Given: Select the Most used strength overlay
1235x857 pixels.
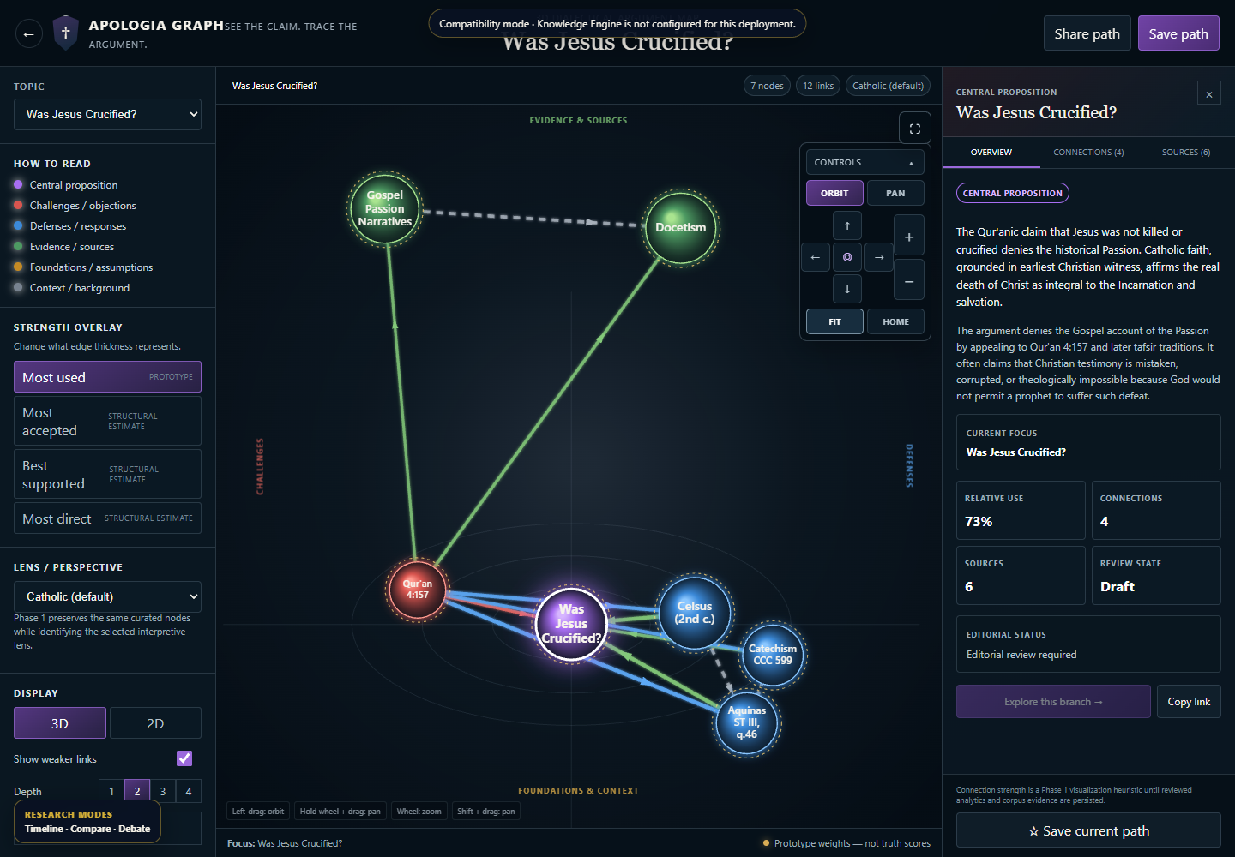Looking at the screenshot, I should point(107,377).
